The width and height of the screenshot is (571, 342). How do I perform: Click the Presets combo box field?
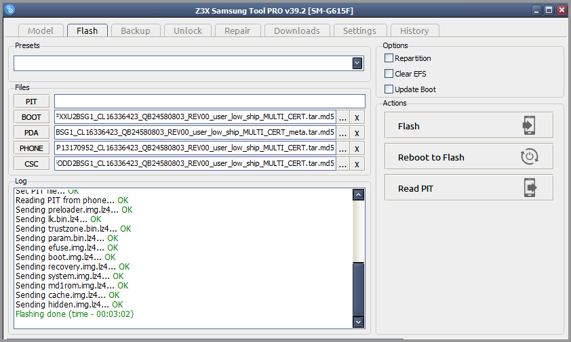pos(189,63)
